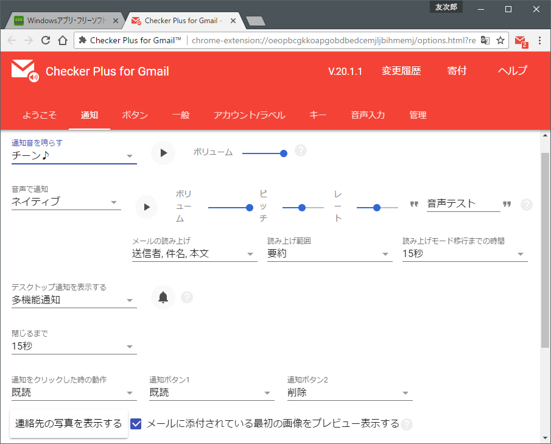
Task: Open the 通知音を鳴らす dropdown showing チーン♪
Action: coord(73,156)
